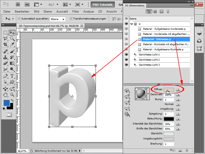
Task: Open the Ebene menu
Action: coord(48,12)
